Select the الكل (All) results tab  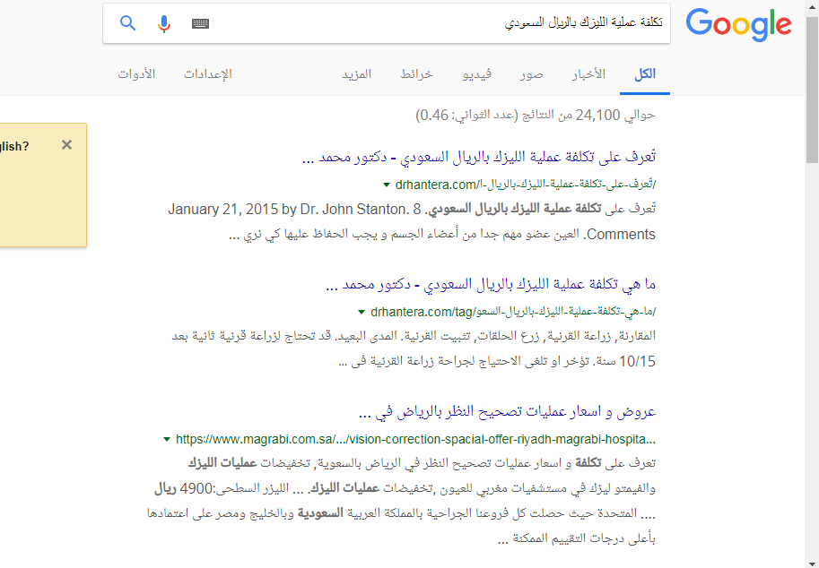pos(645,74)
